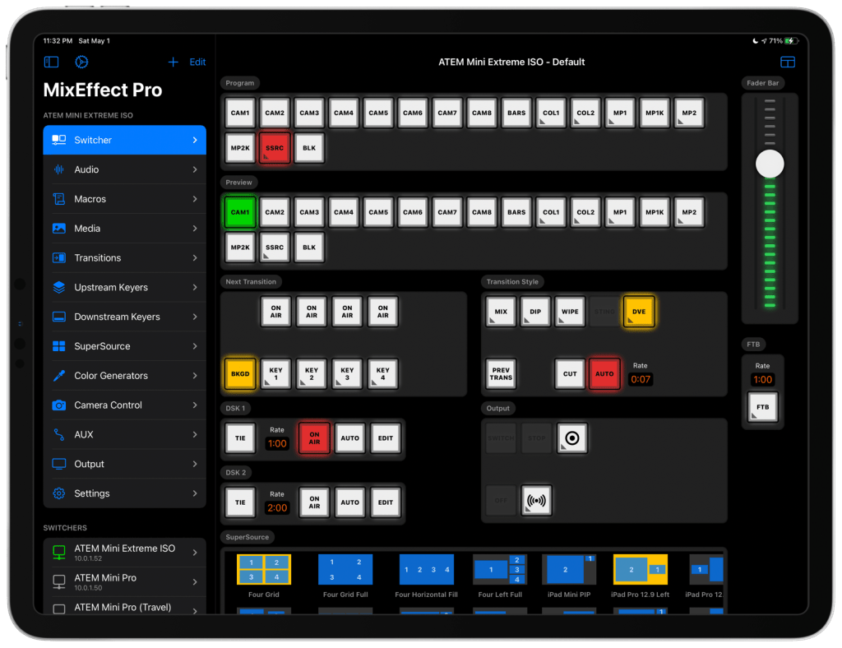Tap the plus icon to add a switcher
Image resolution: width=842 pixels, height=648 pixels.
173,62
